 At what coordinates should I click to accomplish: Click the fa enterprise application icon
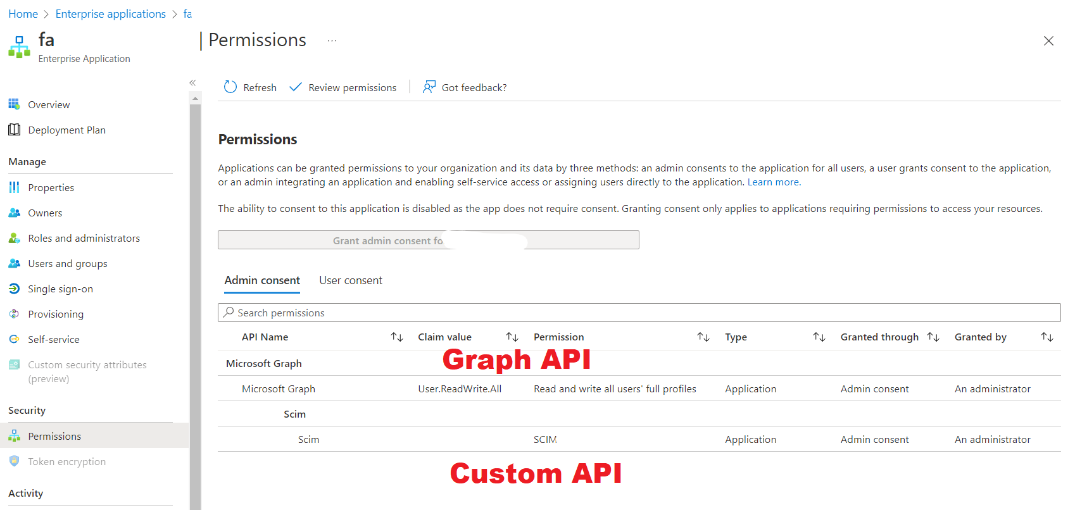tap(19, 47)
